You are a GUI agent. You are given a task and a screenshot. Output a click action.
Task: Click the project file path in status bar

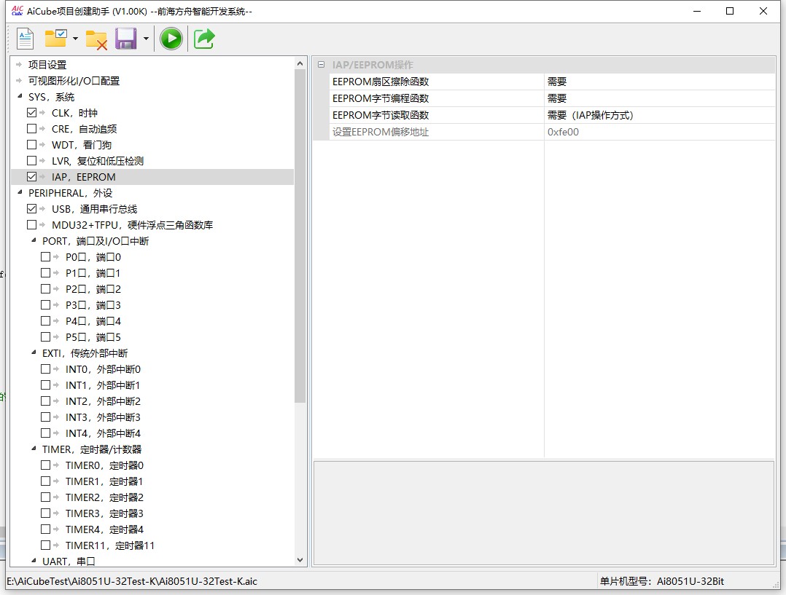pos(132,581)
